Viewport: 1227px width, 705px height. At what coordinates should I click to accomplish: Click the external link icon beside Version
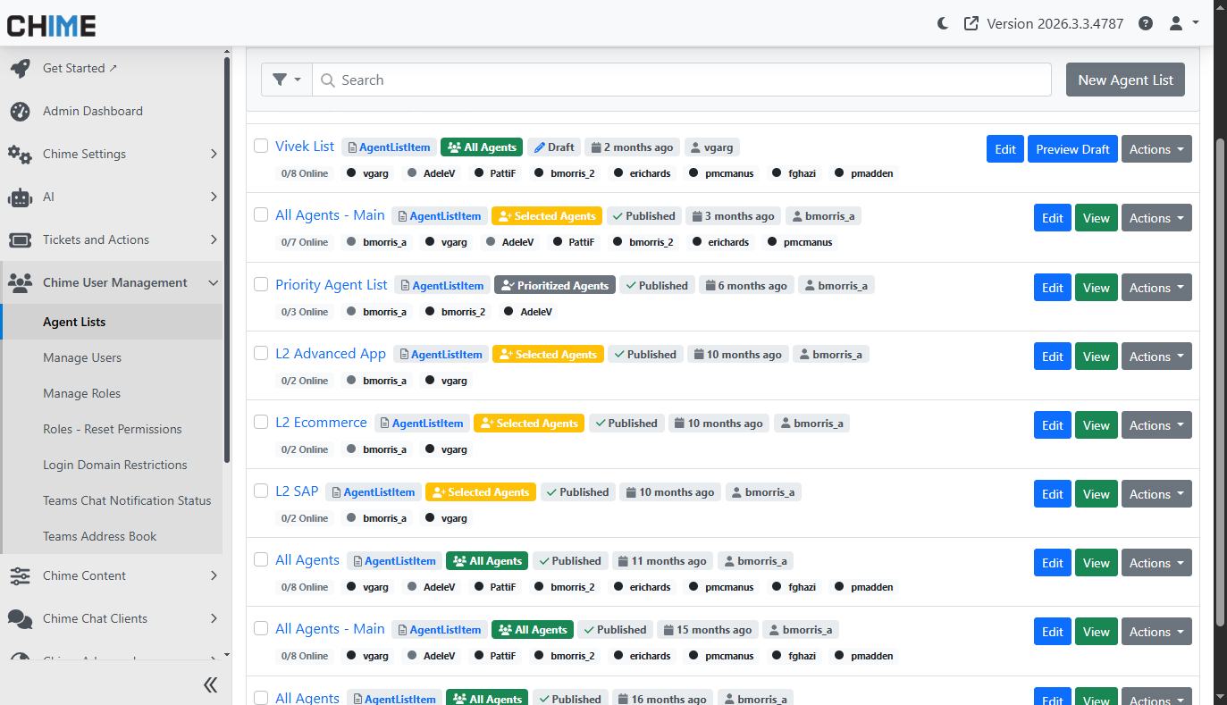(x=971, y=23)
